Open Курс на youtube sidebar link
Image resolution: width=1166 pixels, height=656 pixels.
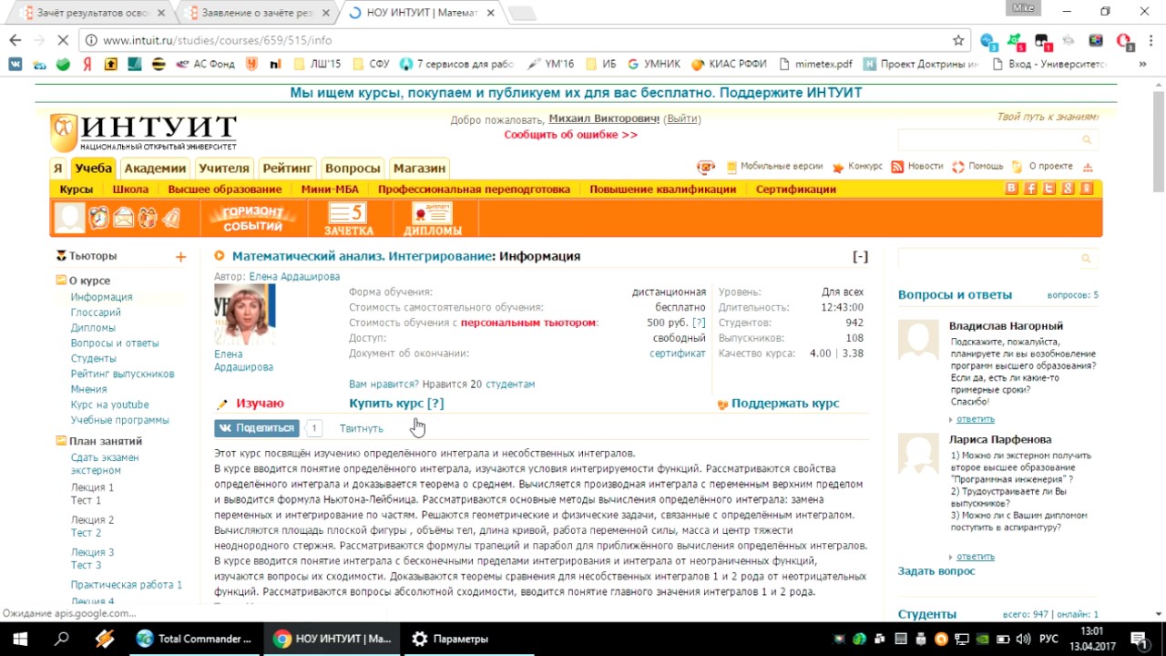(109, 405)
